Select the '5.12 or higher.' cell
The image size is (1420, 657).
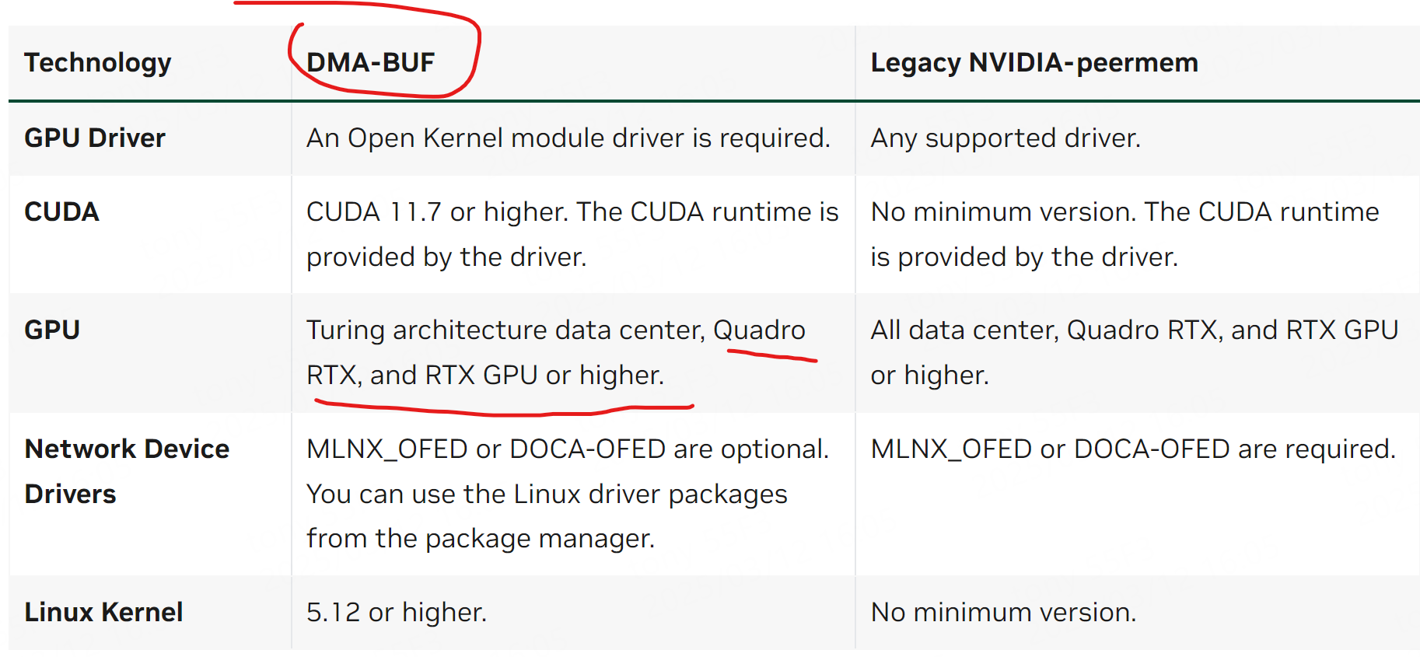tap(397, 613)
